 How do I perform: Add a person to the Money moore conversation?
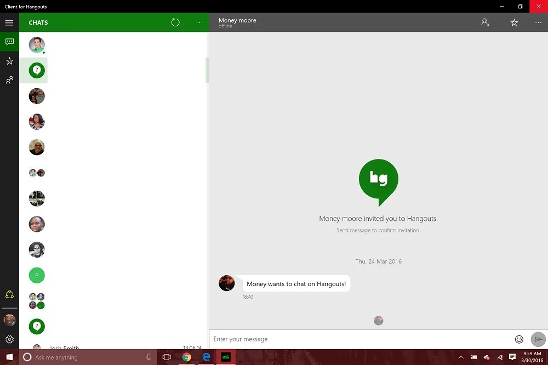tap(486, 22)
